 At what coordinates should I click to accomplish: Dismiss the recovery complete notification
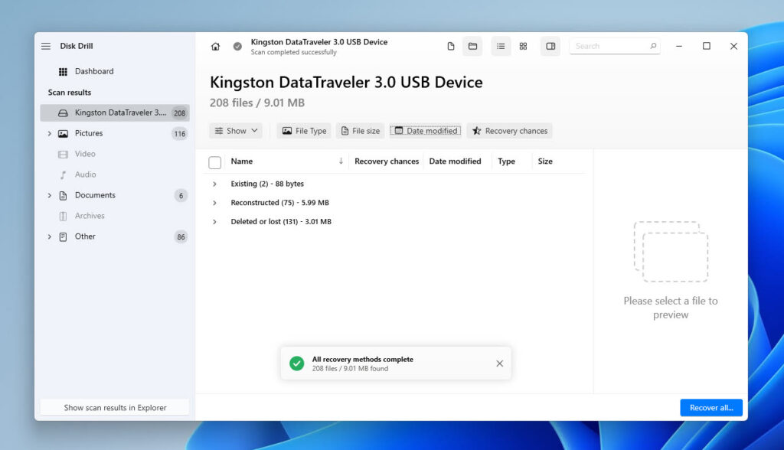(500, 364)
